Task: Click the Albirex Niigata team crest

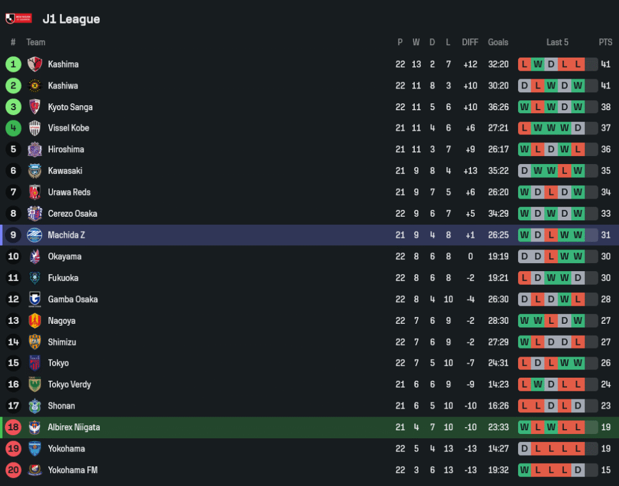Action: [35, 427]
